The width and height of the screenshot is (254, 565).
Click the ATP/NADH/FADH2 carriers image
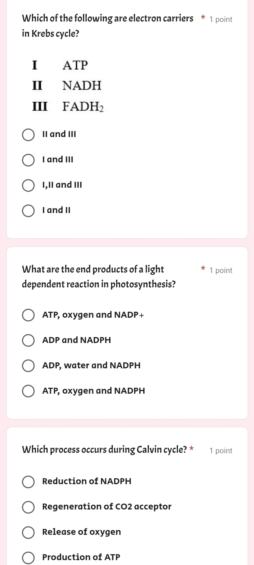click(67, 85)
